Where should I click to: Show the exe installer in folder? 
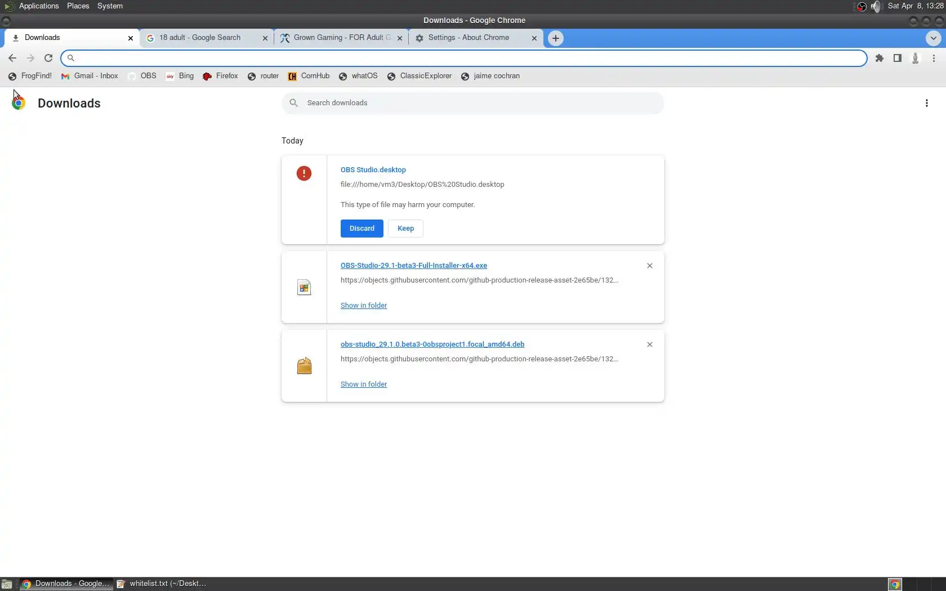364,306
